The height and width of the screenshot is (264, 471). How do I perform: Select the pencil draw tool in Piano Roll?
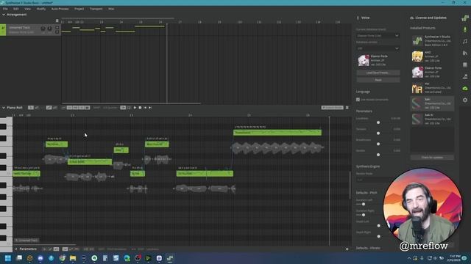click(x=37, y=108)
